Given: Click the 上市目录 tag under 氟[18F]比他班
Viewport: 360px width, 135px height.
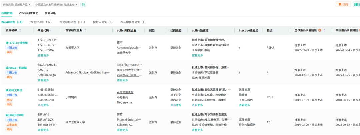Looking at the screenshot, I should pos(11,125).
